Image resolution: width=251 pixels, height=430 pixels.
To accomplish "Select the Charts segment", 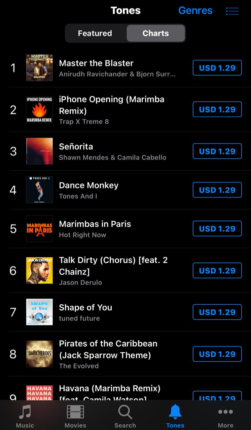I will click(x=155, y=33).
